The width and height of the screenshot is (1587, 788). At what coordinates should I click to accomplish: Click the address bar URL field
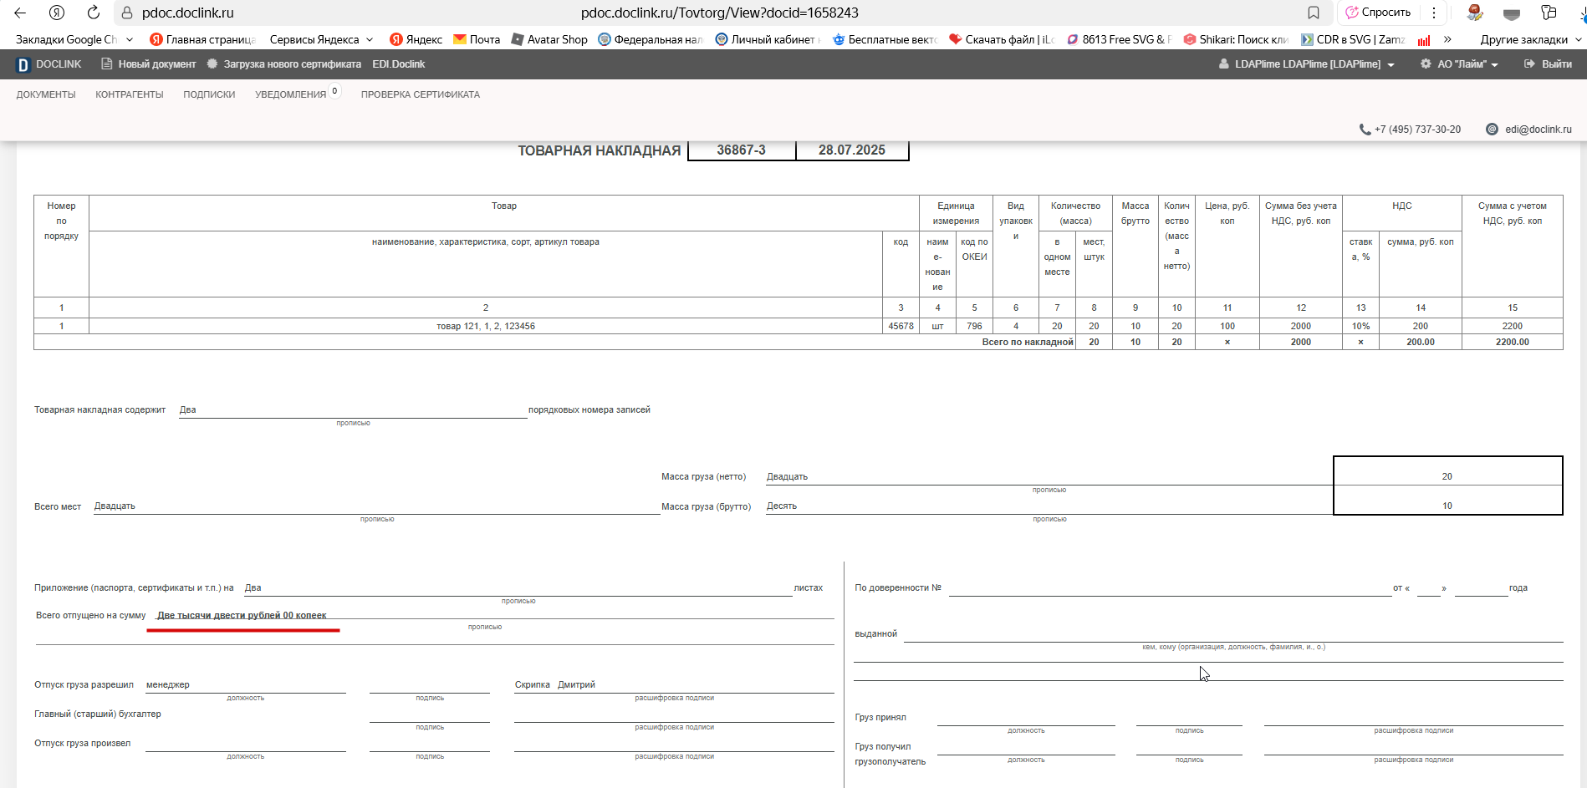pos(719,13)
